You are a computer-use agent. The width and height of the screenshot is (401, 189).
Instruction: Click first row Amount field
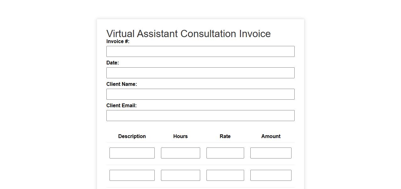click(271, 153)
